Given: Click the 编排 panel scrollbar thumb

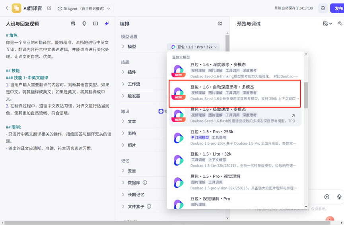Looking at the screenshot, I should click(x=227, y=43).
